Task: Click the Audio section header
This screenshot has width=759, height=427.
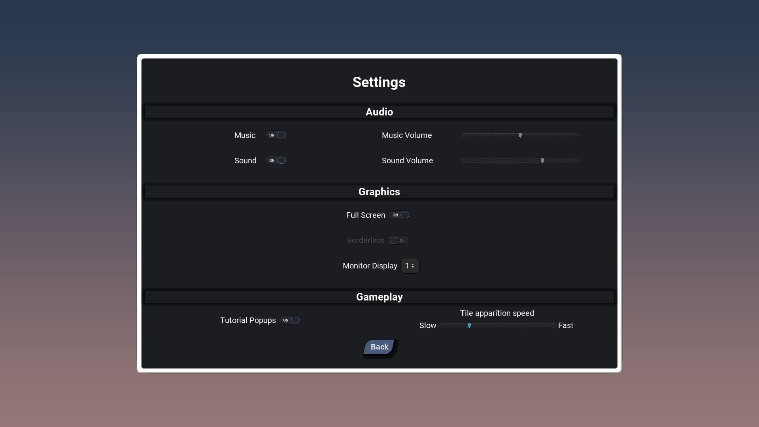Action: 379,112
